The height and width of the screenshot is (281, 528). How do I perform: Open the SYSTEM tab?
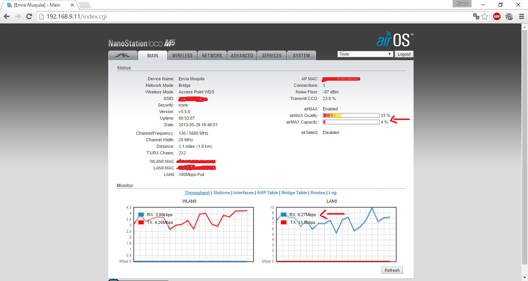[301, 56]
